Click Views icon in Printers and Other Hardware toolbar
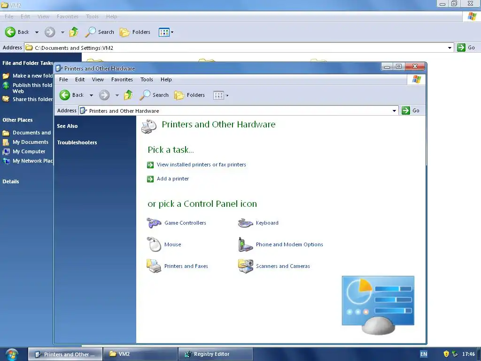The image size is (481, 361). point(218,95)
